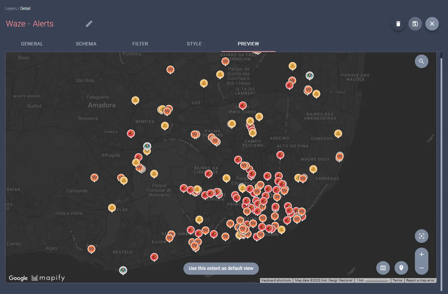Zoom in on the map
448x294 pixels.
click(x=422, y=254)
